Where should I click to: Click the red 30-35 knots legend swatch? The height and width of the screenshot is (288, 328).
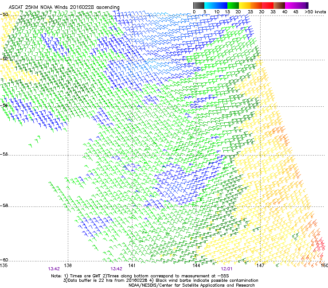tap(268, 5)
